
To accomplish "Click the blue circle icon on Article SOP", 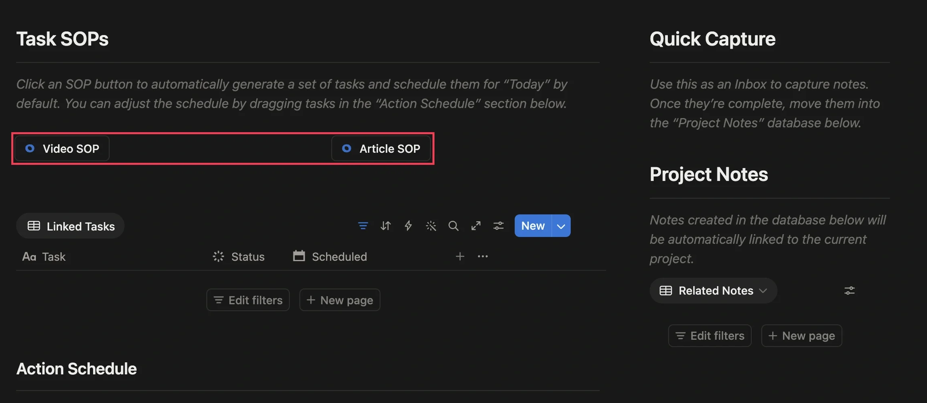I will pyautogui.click(x=347, y=148).
